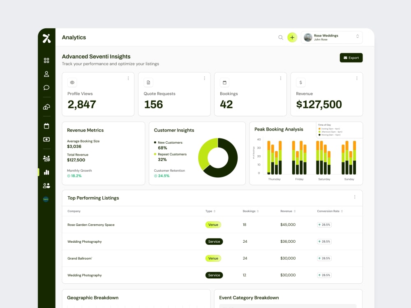Click the $45,000 revenue cell

pos(288,225)
